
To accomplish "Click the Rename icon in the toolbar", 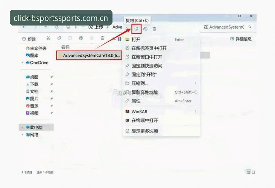I will tap(81, 38).
